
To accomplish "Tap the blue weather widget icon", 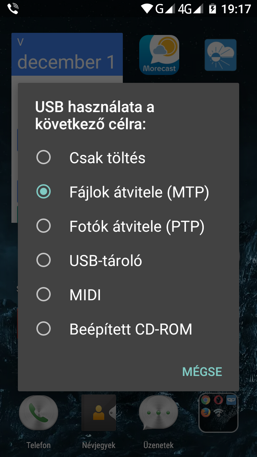I will click(x=221, y=55).
